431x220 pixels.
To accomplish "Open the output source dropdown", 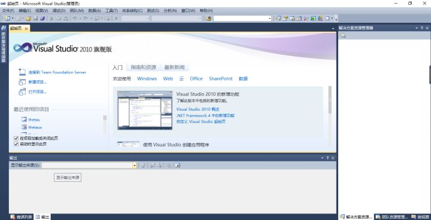I will pyautogui.click(x=135, y=166).
